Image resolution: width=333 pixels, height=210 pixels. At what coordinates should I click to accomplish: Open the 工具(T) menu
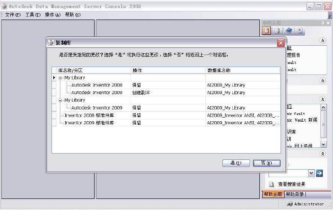click(33, 15)
